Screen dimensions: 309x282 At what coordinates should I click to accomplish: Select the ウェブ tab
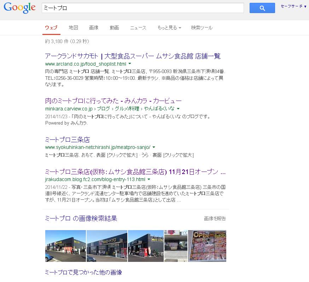51,28
